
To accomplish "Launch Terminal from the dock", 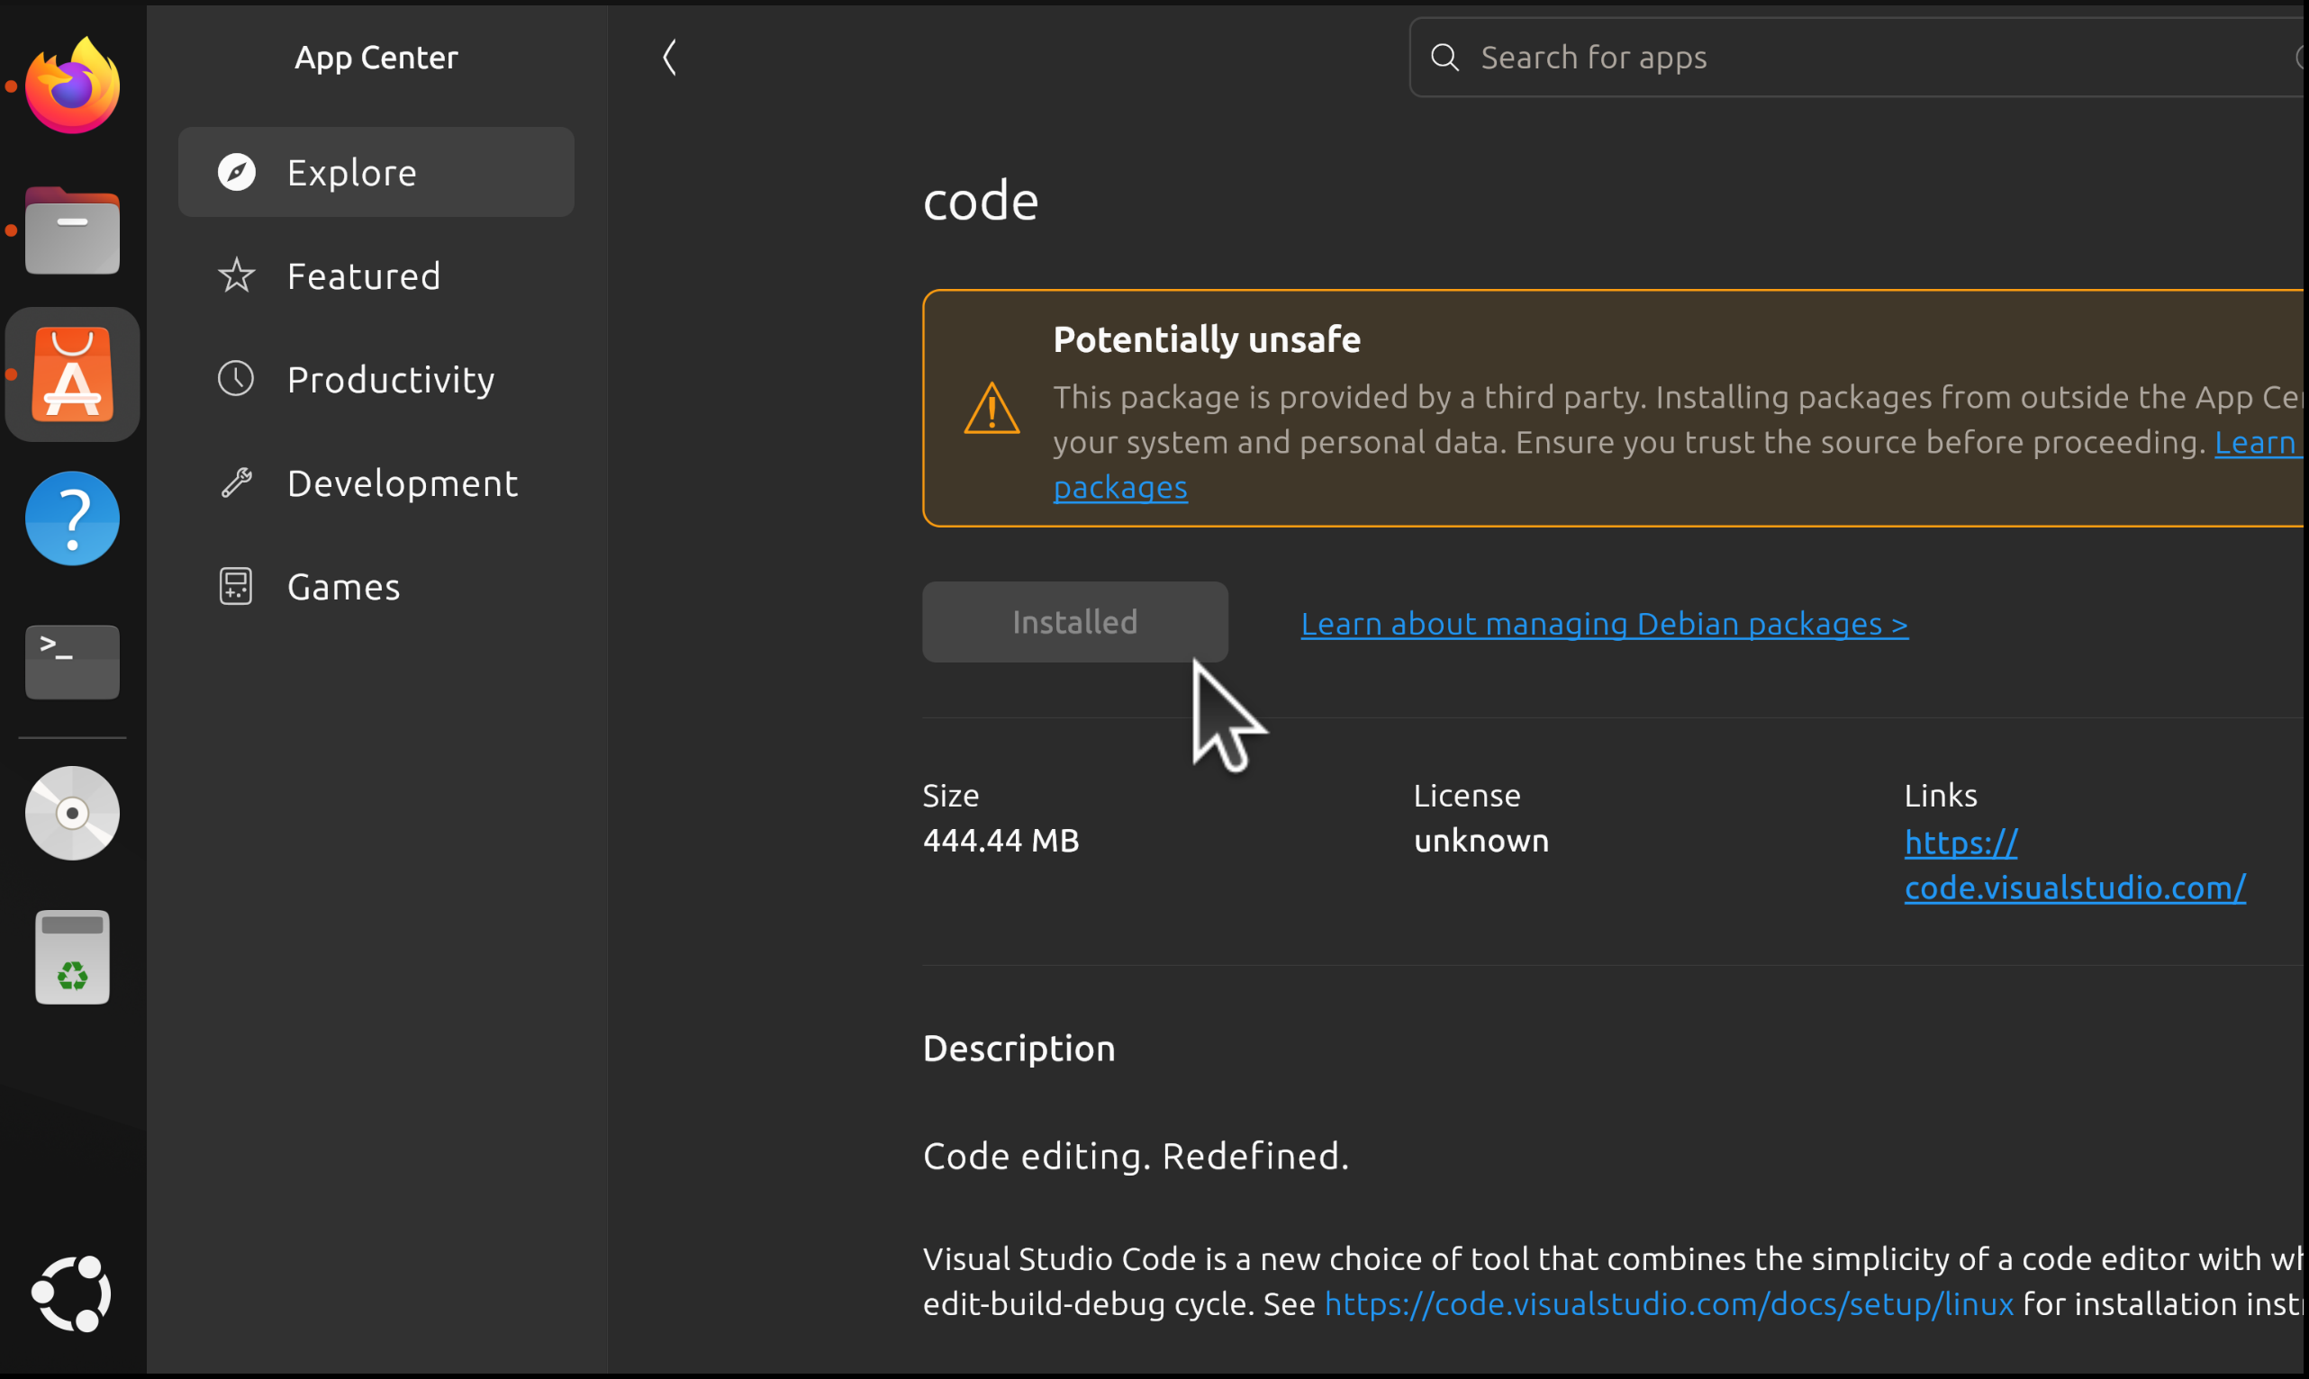I will click(73, 662).
